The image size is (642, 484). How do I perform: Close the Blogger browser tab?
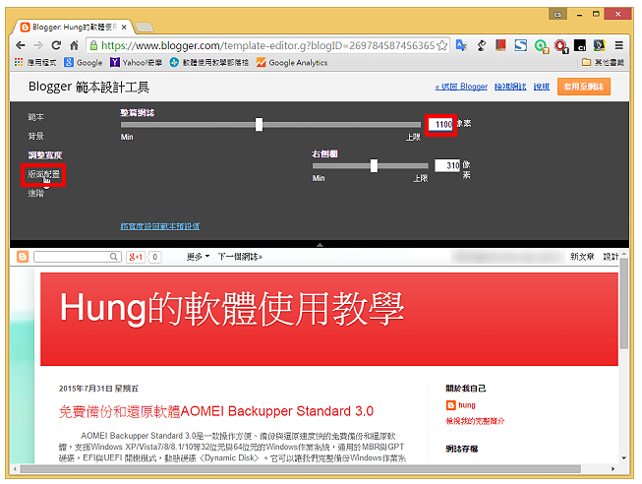click(x=124, y=27)
